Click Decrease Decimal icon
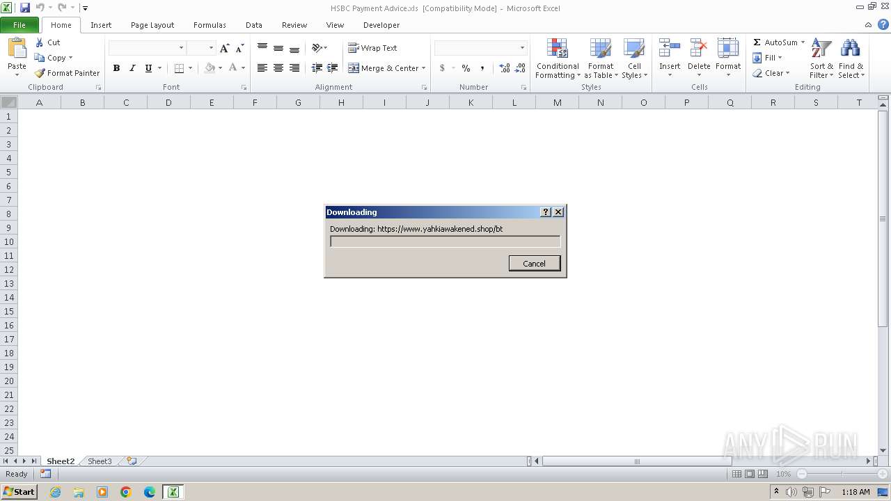This screenshot has width=891, height=501. tap(521, 68)
